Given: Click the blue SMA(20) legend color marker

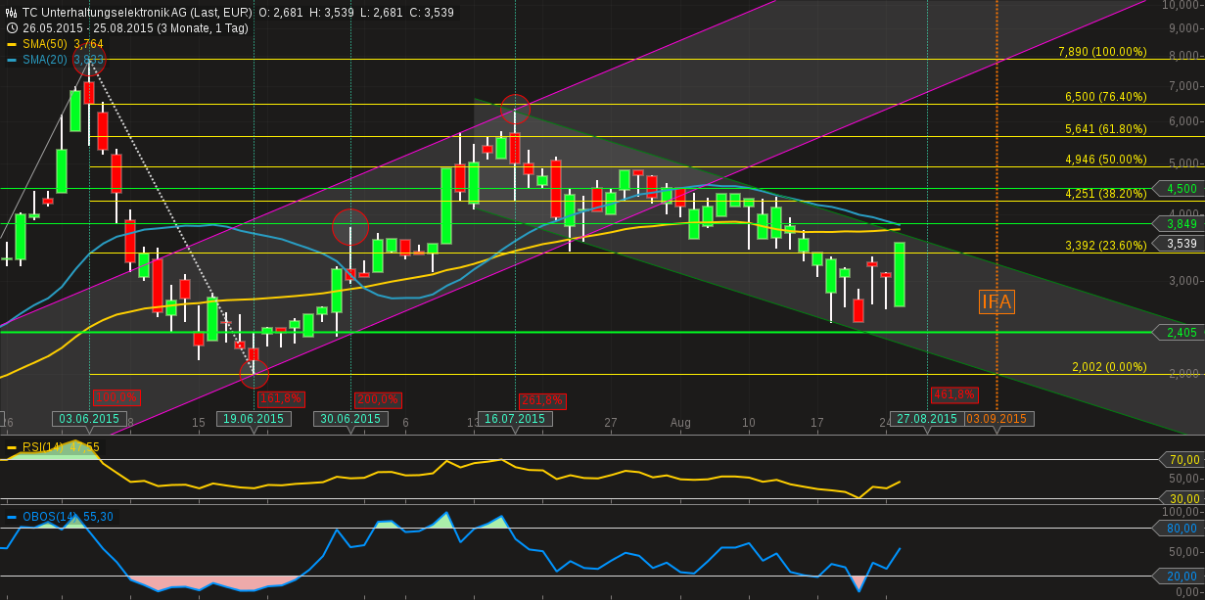Looking at the screenshot, I should [x=12, y=60].
